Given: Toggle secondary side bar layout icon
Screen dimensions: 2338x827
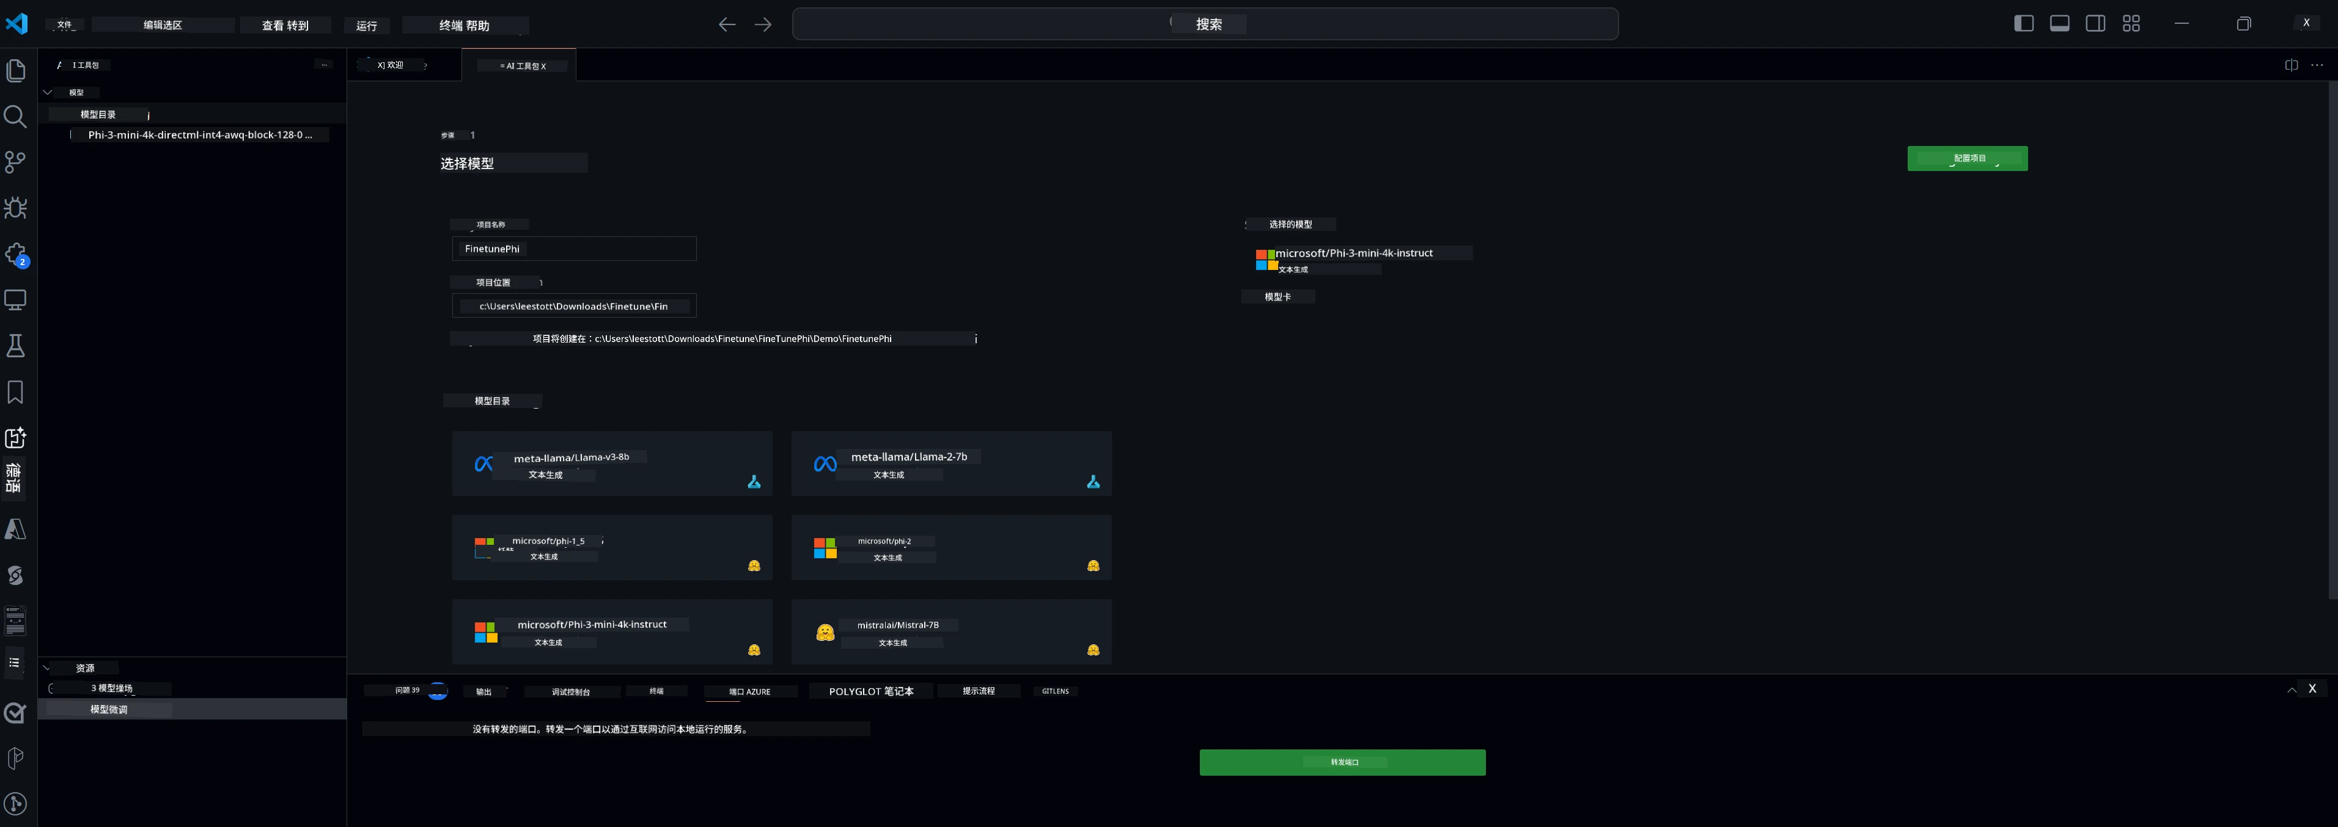Looking at the screenshot, I should [x=2096, y=24].
